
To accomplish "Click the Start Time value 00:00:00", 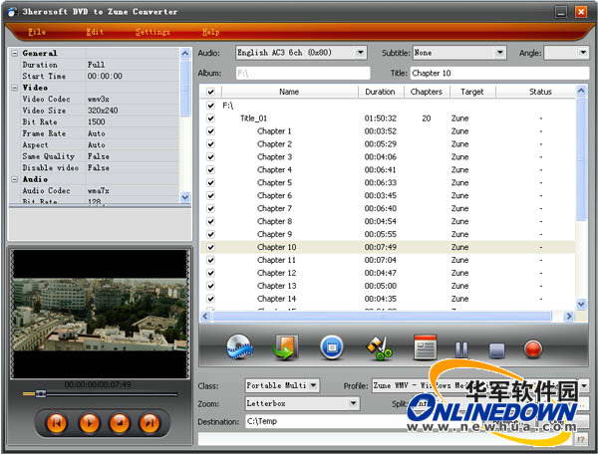I will click(x=105, y=77).
